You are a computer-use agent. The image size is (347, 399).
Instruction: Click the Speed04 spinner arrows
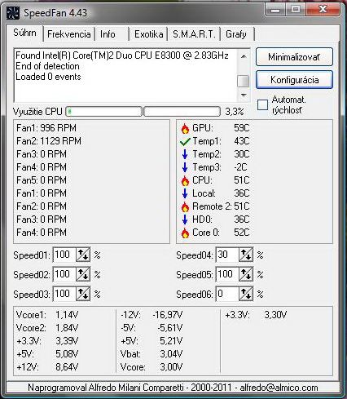tap(246, 255)
